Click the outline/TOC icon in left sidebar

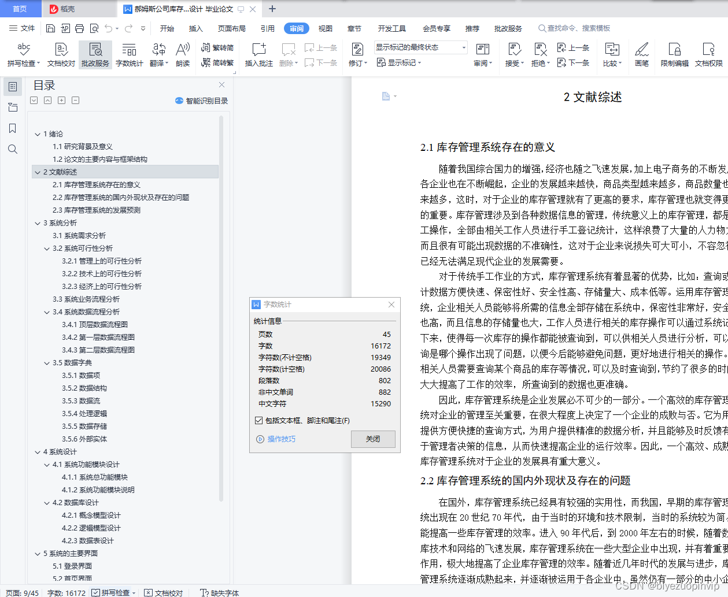(13, 87)
